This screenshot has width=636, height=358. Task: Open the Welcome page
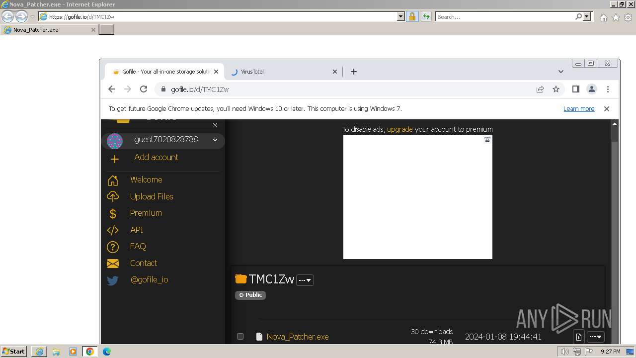tap(146, 179)
